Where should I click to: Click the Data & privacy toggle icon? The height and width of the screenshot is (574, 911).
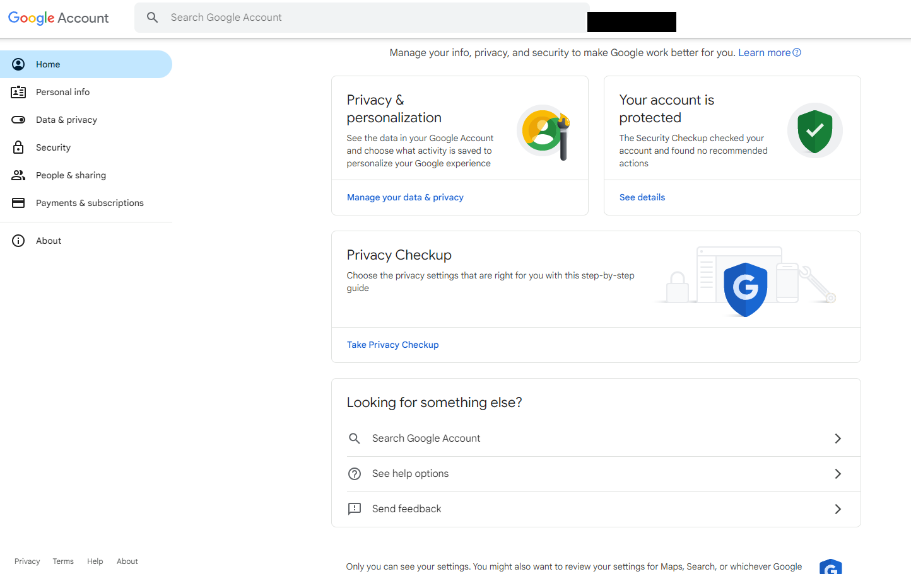(18, 120)
